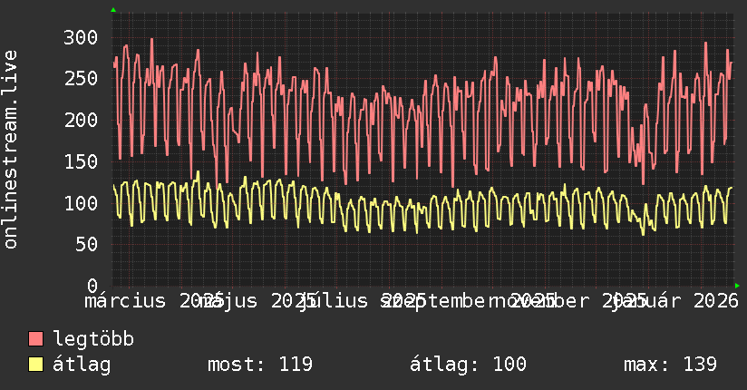747x390 pixels.
Task: Click the y-axis label 50
Action: tap(86, 244)
